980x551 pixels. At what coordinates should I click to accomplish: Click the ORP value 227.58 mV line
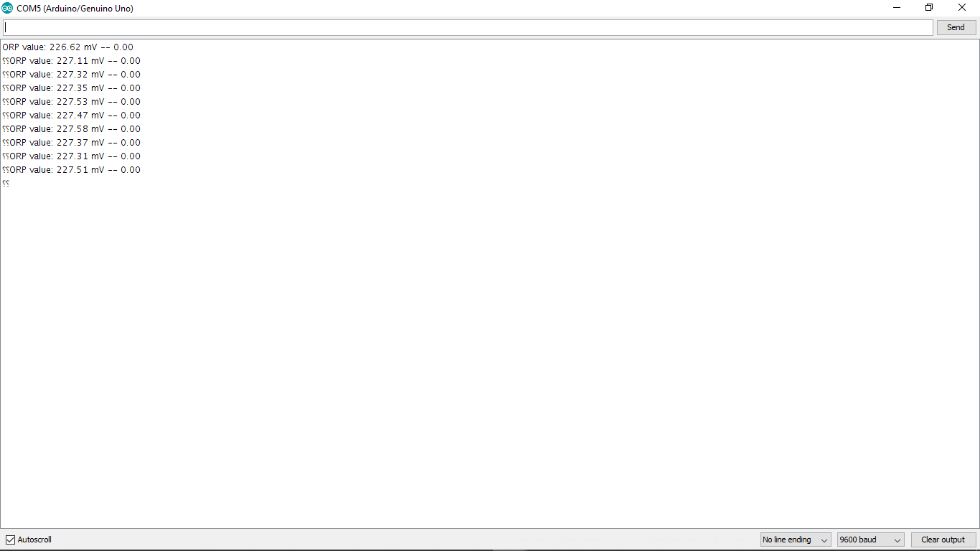[x=71, y=129]
